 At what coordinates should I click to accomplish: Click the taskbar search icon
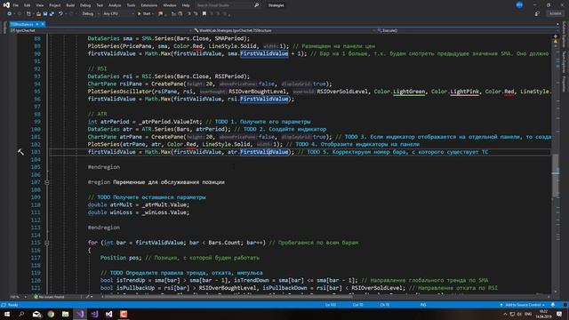[x=21, y=314]
